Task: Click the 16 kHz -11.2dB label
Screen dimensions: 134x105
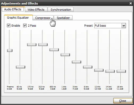Action: pyautogui.click(x=120, y=88)
